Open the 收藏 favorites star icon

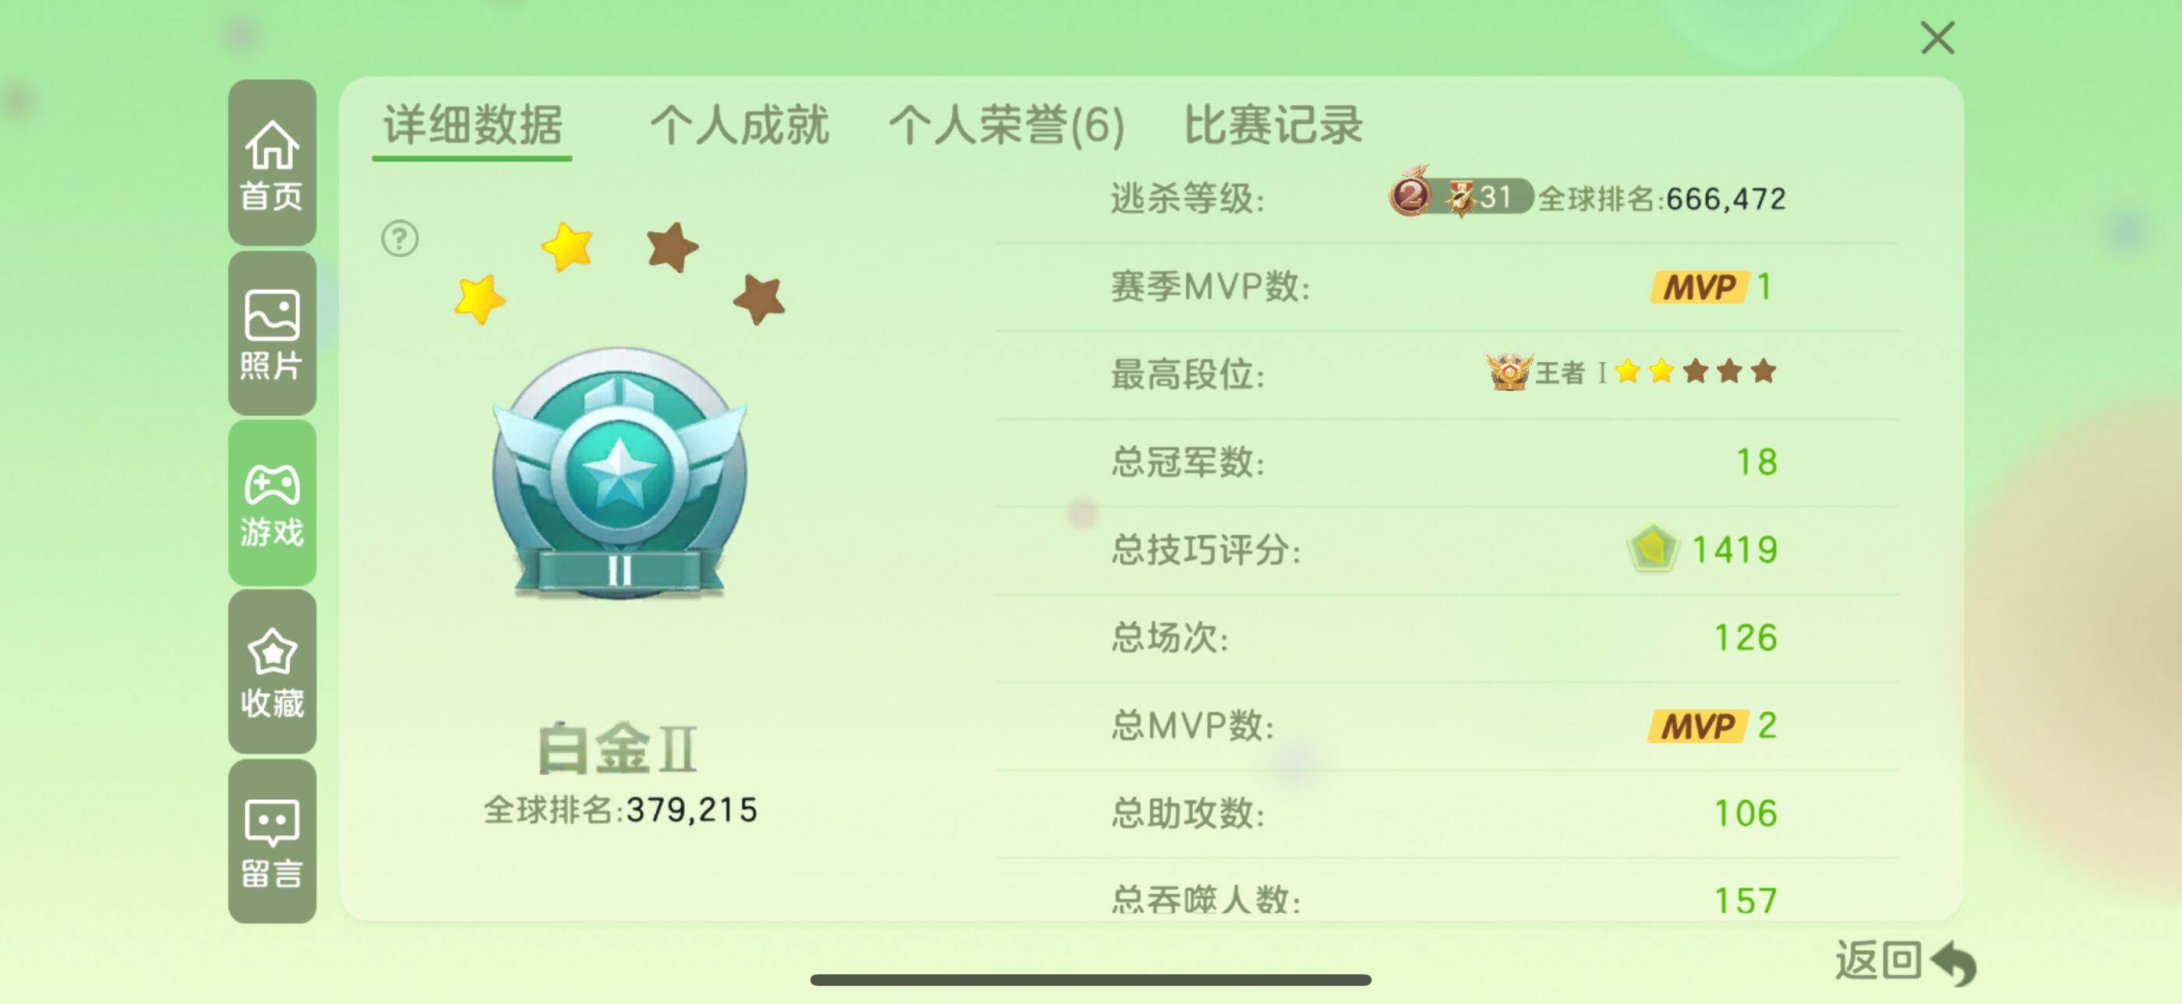click(x=272, y=672)
